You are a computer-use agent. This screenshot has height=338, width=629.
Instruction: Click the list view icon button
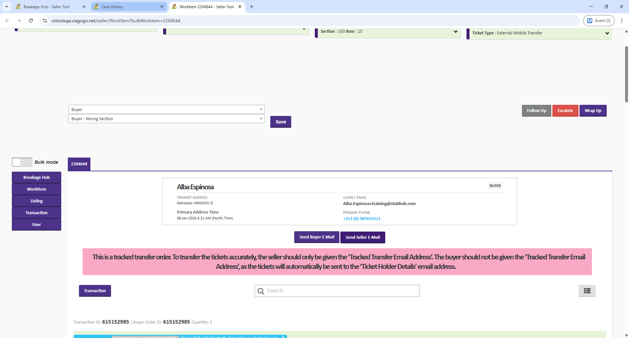pyautogui.click(x=587, y=291)
